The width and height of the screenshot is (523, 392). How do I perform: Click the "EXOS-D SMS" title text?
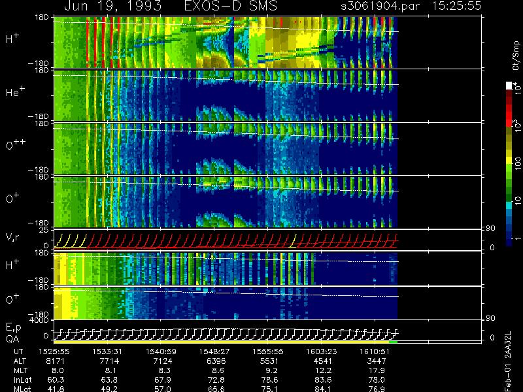click(x=231, y=6)
